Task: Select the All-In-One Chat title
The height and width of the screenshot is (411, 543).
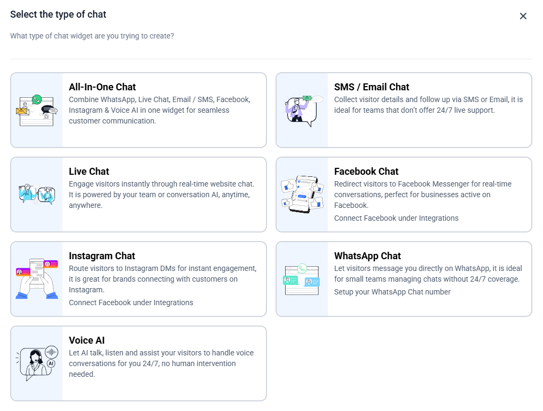Action: 103,87
